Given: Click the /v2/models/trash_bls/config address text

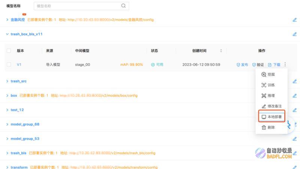Looking at the screenshot, I should (x=133, y=153).
